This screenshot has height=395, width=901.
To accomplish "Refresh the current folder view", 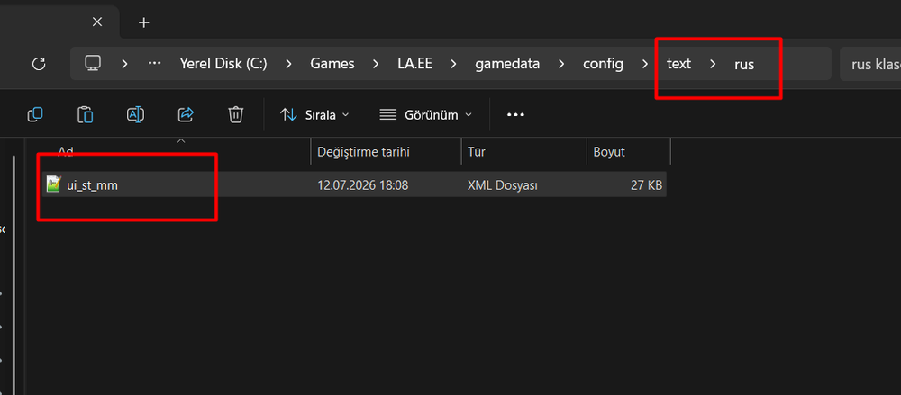I will (39, 64).
